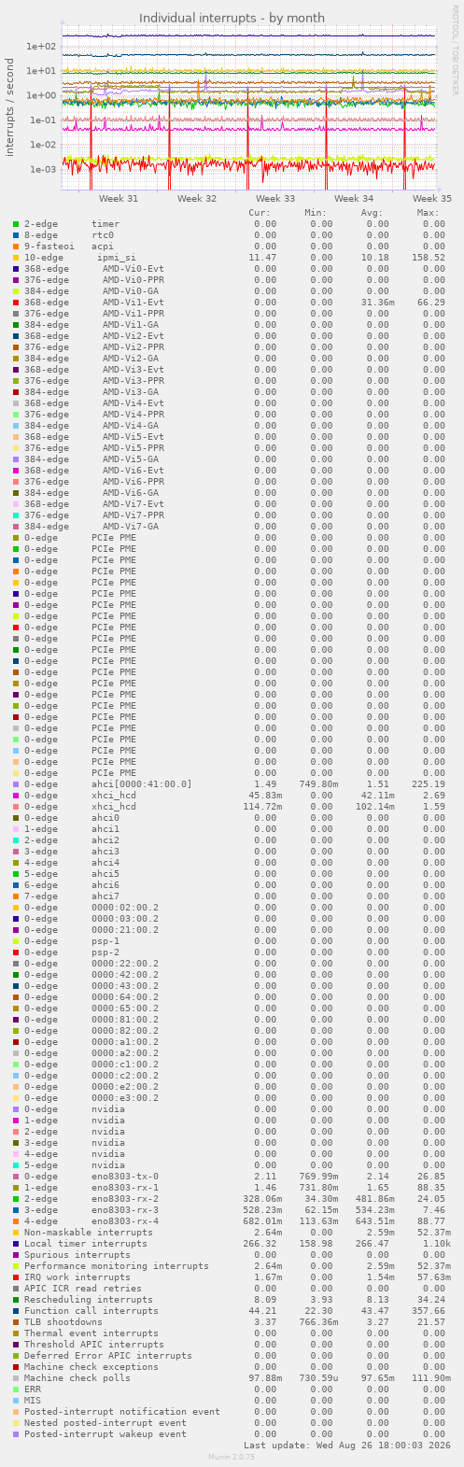Click the timer legend color swatch
This screenshot has height=1467, width=464.
16,224
